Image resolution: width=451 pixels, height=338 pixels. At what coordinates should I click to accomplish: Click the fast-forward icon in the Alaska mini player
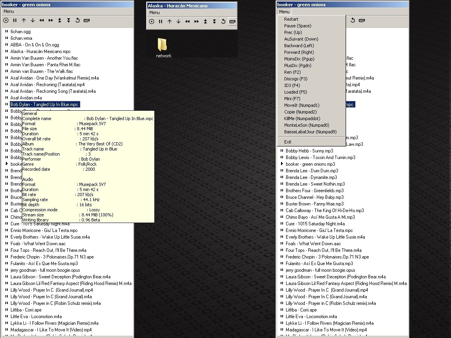196,21
